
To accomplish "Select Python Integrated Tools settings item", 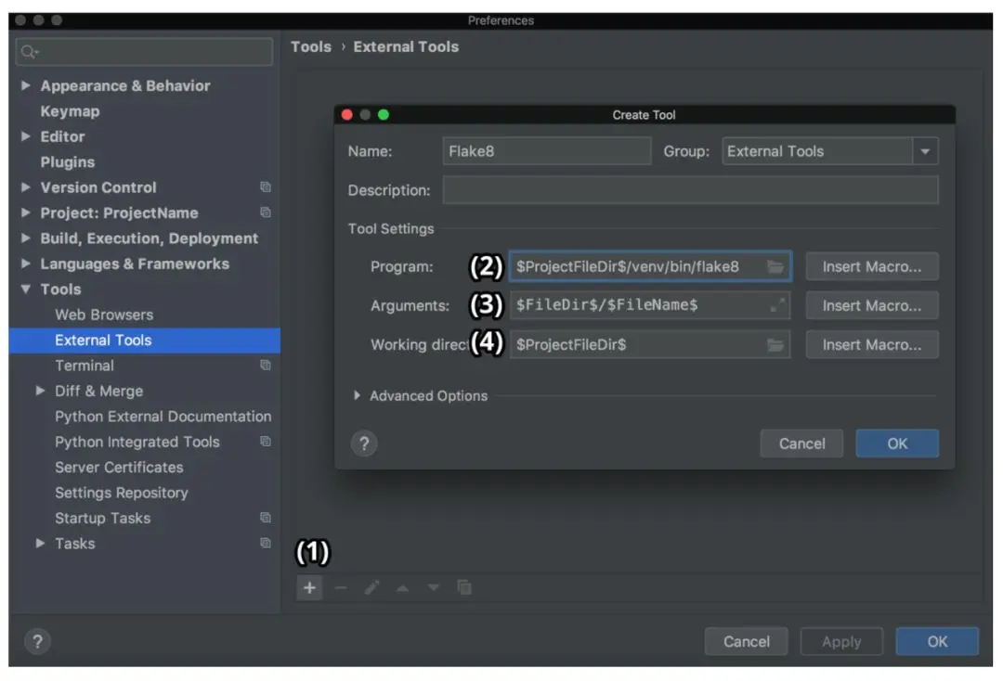I will (137, 442).
